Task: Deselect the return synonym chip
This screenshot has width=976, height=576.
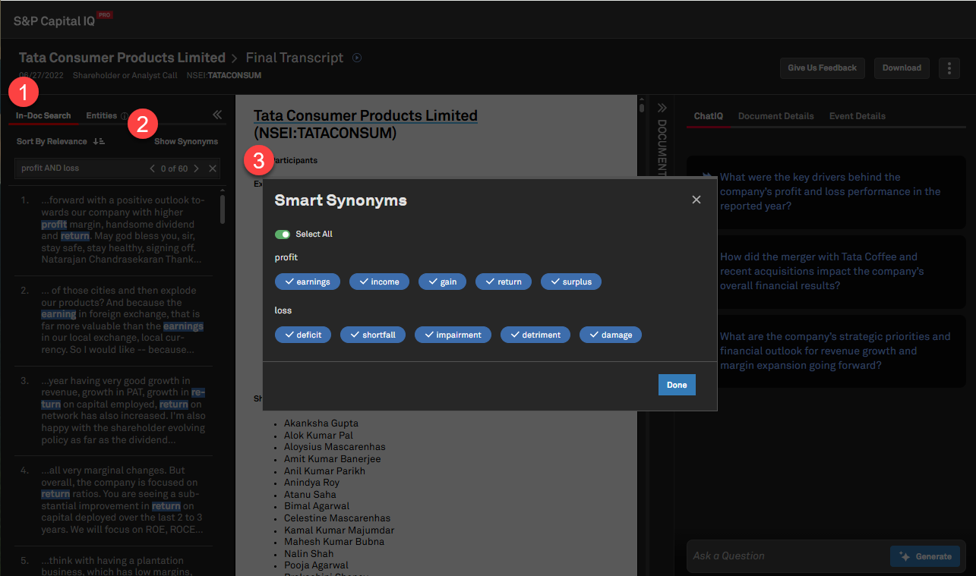Action: [x=504, y=282]
